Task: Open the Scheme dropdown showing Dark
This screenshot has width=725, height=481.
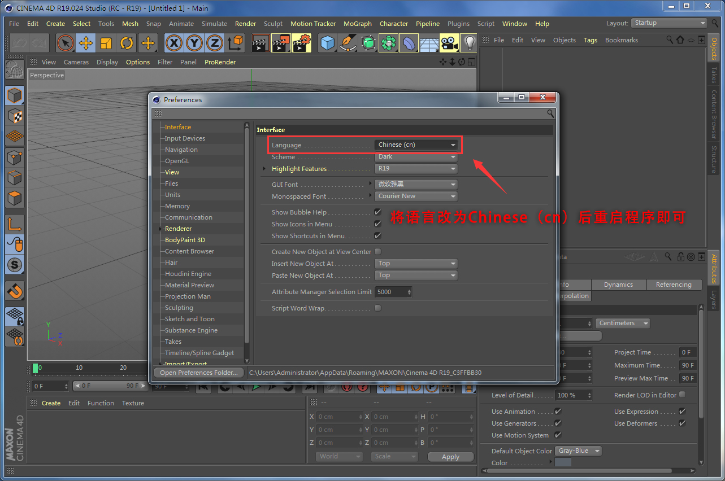Action: click(x=416, y=157)
